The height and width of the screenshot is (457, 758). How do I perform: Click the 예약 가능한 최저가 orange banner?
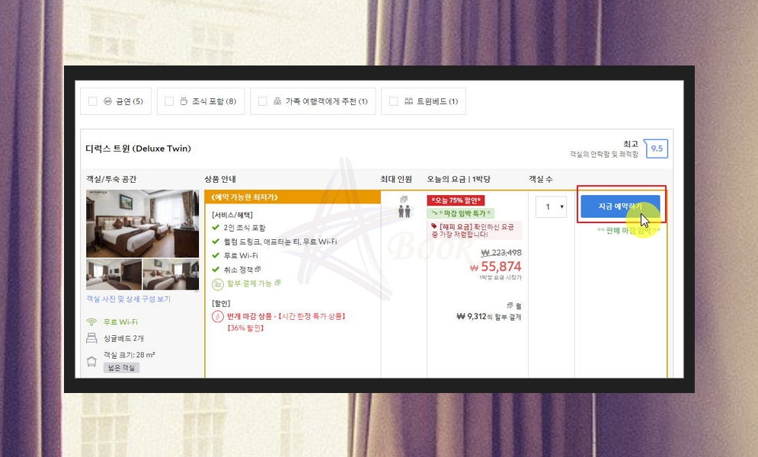coord(293,197)
